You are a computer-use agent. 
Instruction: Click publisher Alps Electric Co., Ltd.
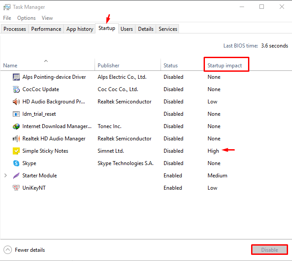tap(122, 77)
